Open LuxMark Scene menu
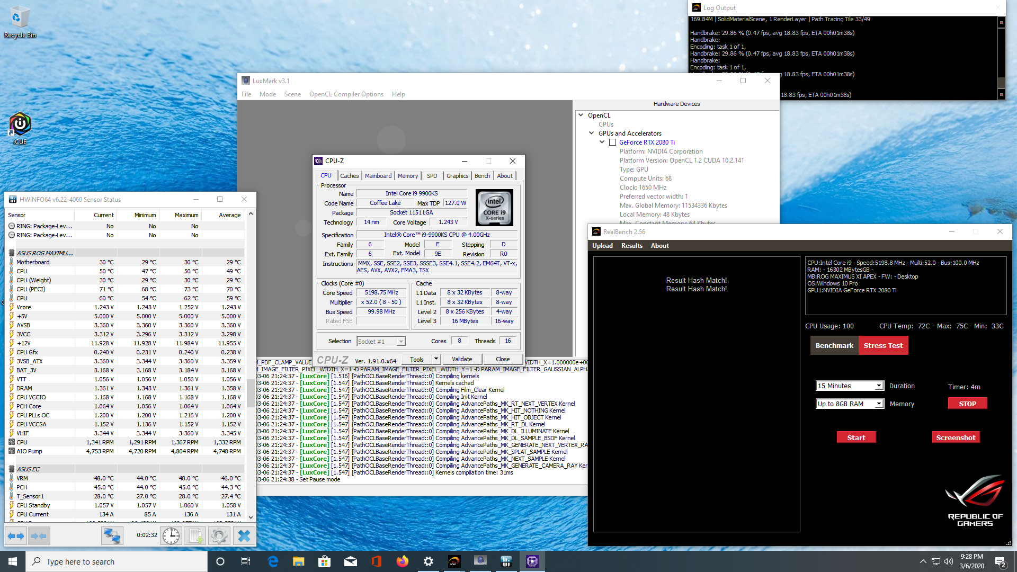1017x572 pixels. (292, 94)
